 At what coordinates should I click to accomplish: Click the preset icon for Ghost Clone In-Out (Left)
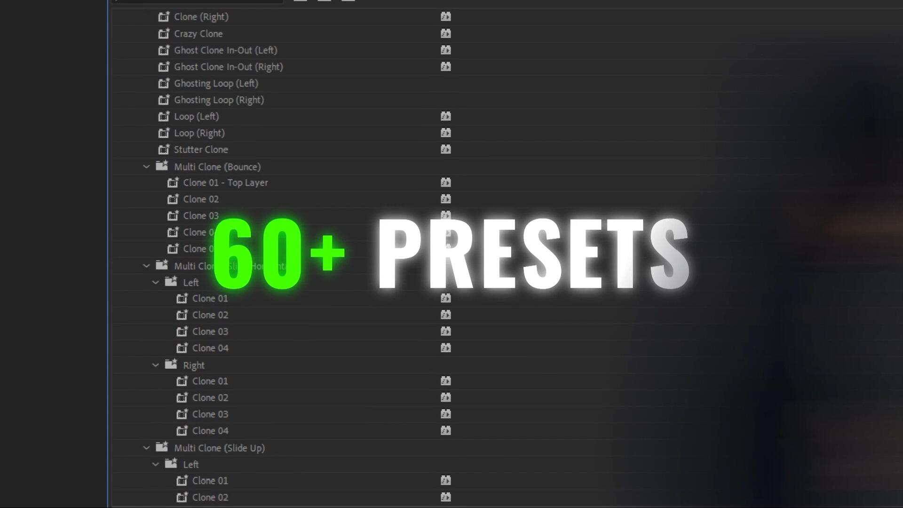[x=445, y=50]
